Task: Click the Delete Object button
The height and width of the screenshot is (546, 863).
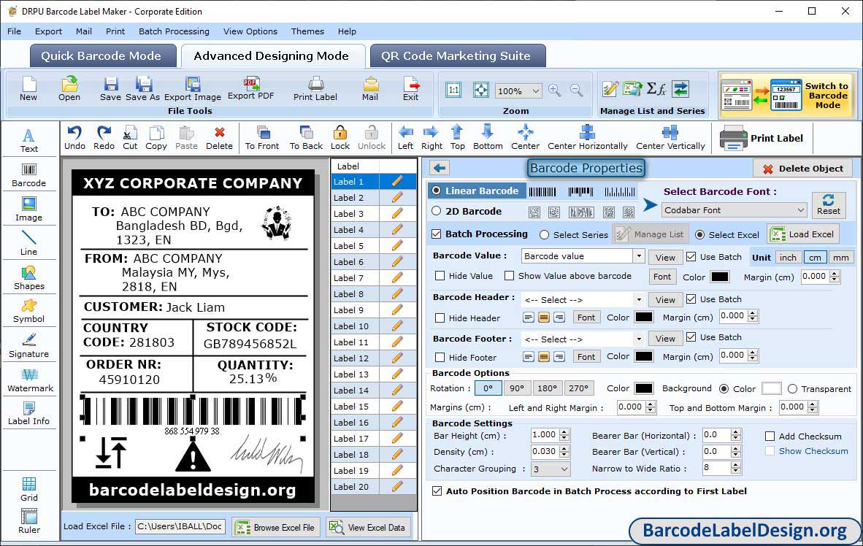Action: pos(802,169)
